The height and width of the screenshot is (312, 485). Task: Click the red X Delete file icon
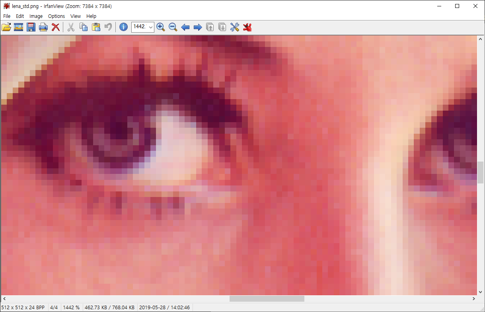coord(56,27)
